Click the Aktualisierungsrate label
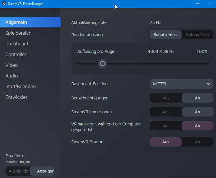Image resolution: width=216 pixels, height=178 pixels. click(89, 23)
